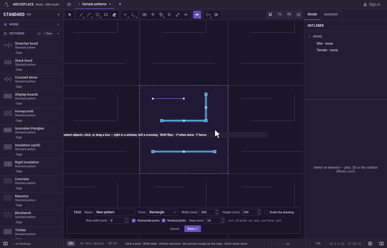Viewport: 387px width, 248px height.
Task: Select the Scale tool
Action: 178,15
